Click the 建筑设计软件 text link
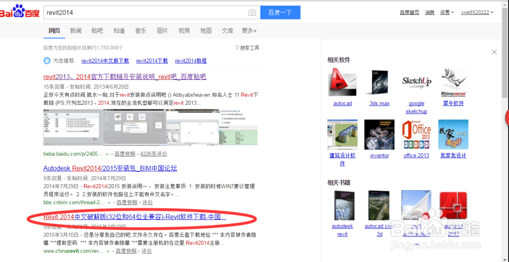This screenshot has width=509, height=262. [x=343, y=160]
